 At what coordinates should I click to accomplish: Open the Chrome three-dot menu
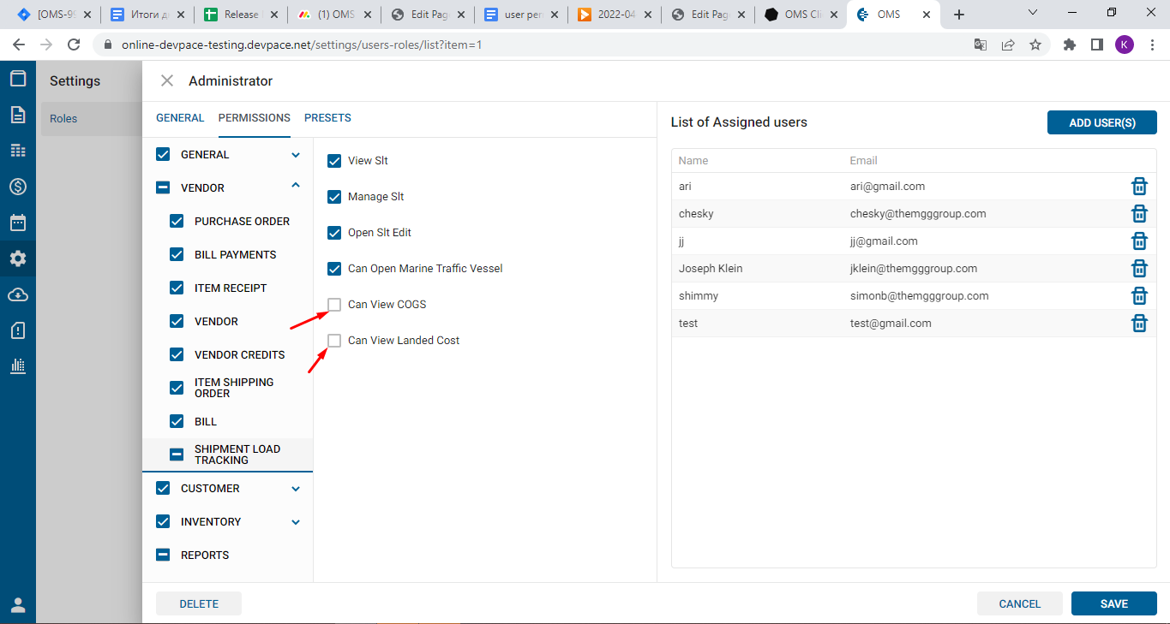tap(1151, 45)
